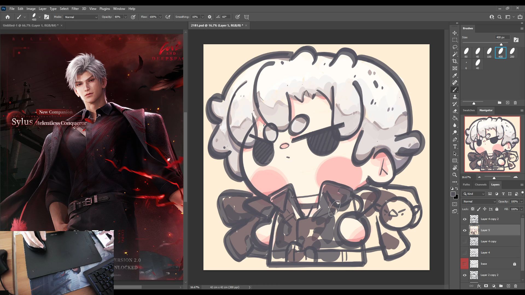Open layer Fill dropdown arrow
Screen dimensions: 525x295
[x=521, y=209]
